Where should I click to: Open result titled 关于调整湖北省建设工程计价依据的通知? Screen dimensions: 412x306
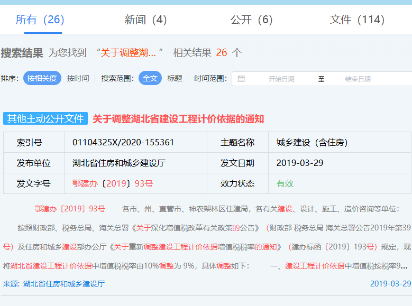click(x=178, y=119)
